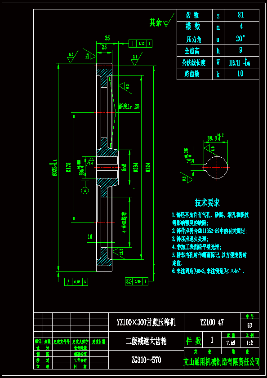Click the Ø175 diameter dimension
The width and height of the screenshot is (267, 378).
pyautogui.click(x=68, y=167)
